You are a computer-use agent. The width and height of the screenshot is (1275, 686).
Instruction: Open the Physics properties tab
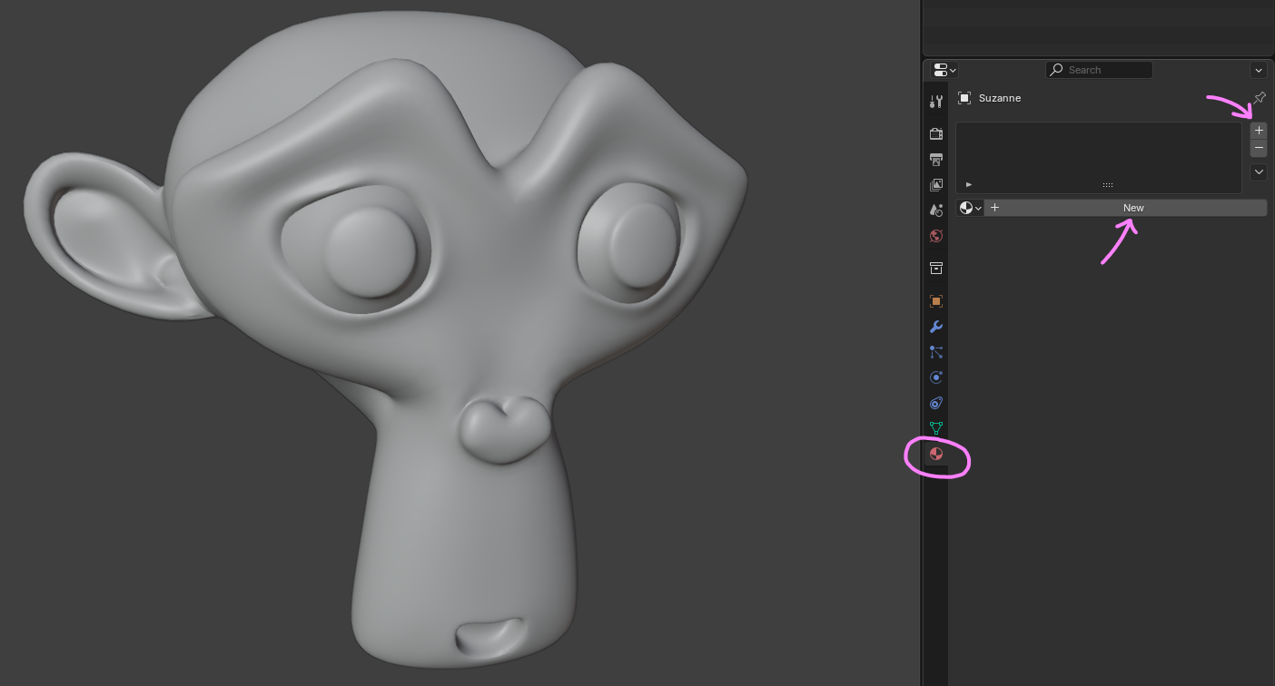pyautogui.click(x=936, y=377)
